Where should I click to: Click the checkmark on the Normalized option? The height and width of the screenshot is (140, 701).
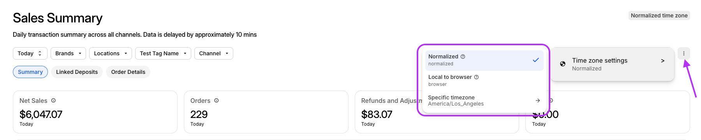536,60
